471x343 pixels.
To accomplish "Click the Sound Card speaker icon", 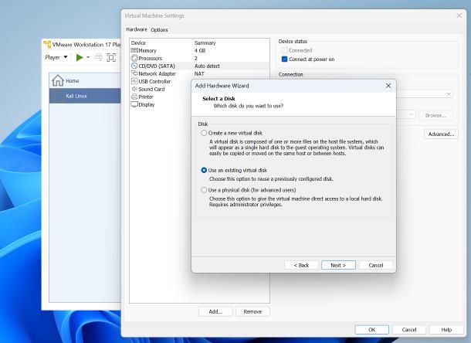I will [134, 89].
